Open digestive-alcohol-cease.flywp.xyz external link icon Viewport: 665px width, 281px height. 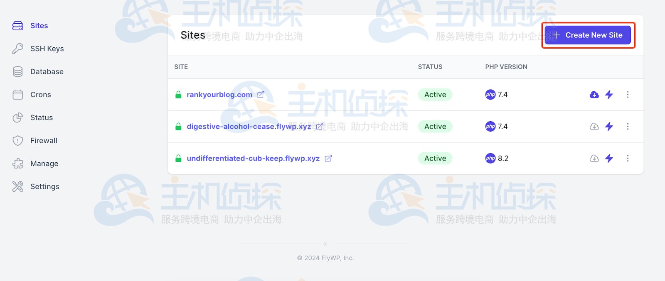[320, 127]
